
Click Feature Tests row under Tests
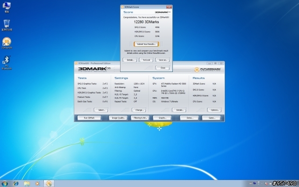click(x=93, y=97)
